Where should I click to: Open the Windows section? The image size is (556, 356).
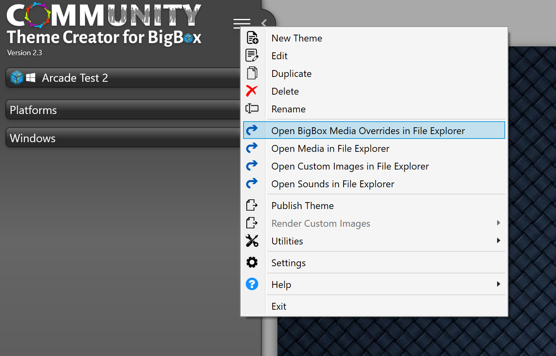coord(123,138)
